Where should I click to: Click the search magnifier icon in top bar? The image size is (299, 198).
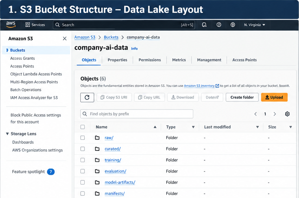tap(57, 25)
